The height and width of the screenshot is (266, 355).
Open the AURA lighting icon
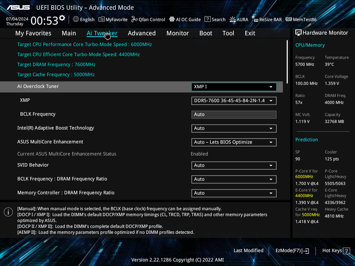pyautogui.click(x=233, y=19)
